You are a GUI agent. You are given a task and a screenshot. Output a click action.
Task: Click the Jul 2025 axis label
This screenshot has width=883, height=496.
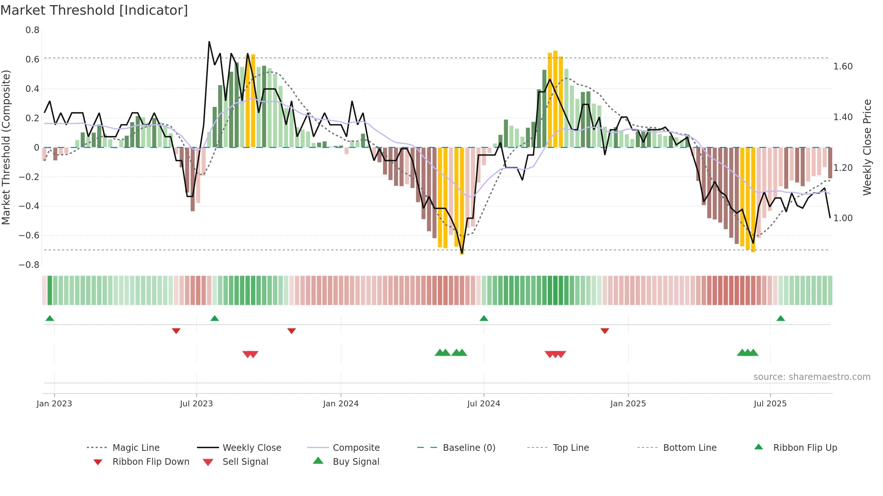coord(770,404)
